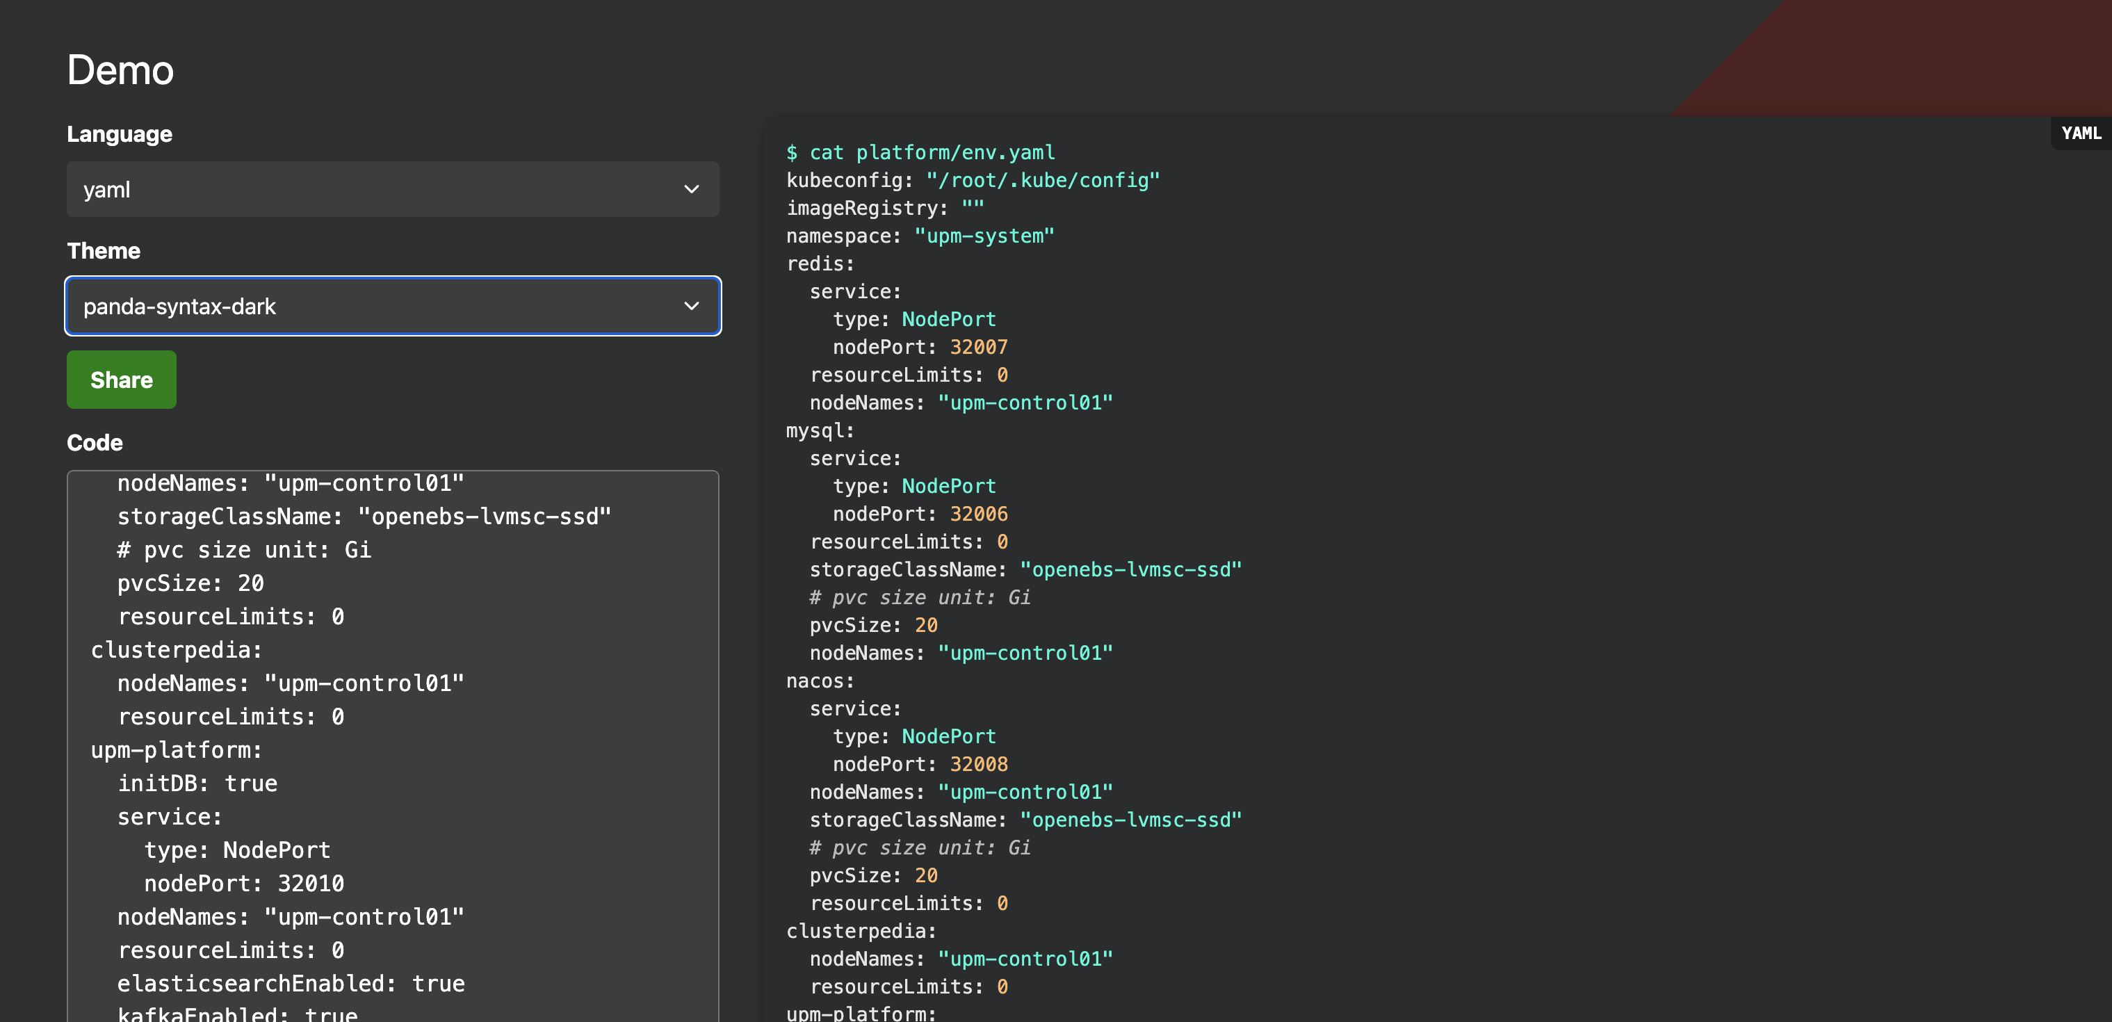Click the 'Theme' label
The width and height of the screenshot is (2112, 1022).
click(x=104, y=251)
